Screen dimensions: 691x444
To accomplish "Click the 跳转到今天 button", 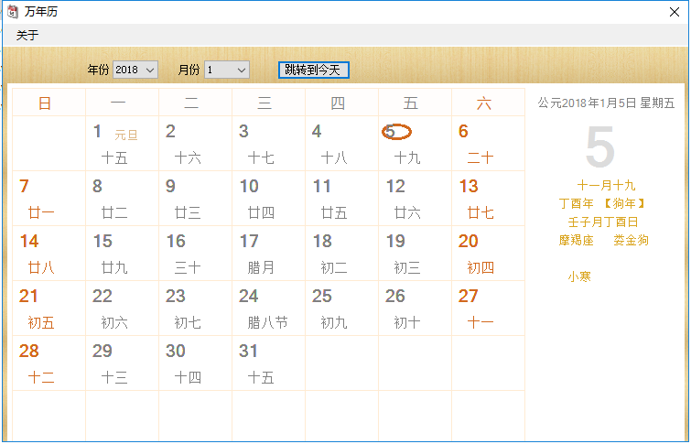I will pos(313,70).
